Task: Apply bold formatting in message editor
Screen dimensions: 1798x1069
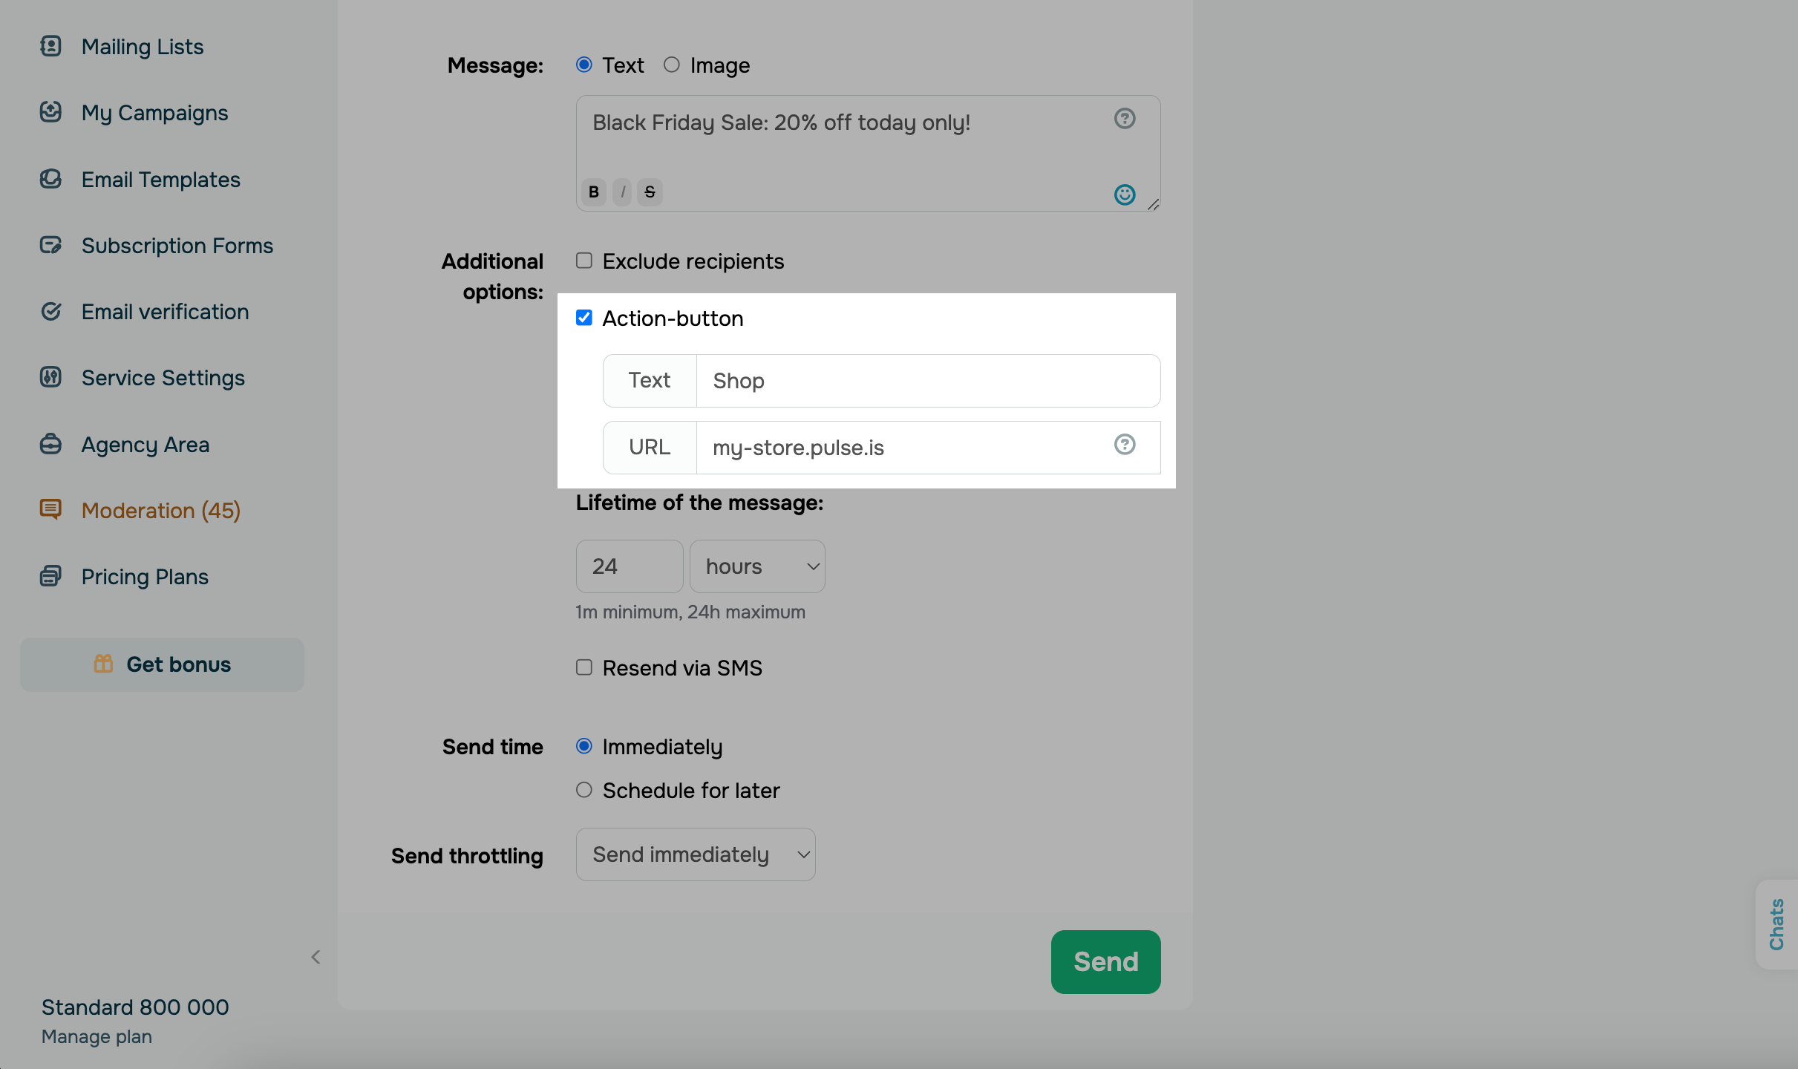Action: pyautogui.click(x=593, y=192)
